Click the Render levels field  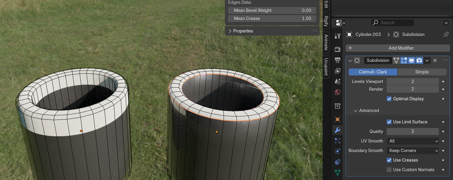click(413, 89)
